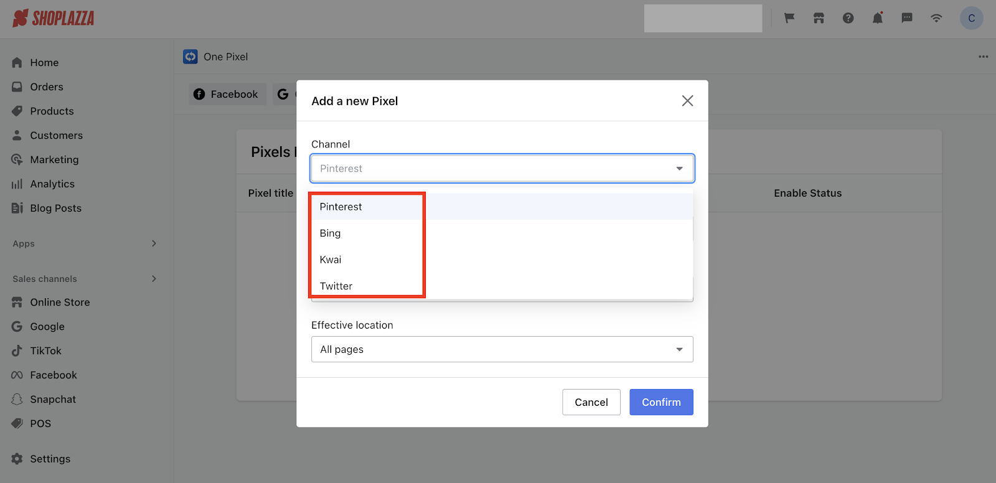Open the three-dot more options menu

click(x=983, y=57)
